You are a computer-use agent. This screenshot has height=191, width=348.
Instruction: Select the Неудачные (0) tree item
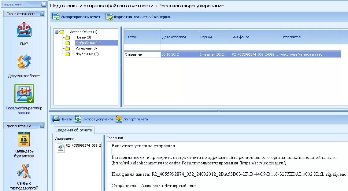pyautogui.click(x=87, y=54)
